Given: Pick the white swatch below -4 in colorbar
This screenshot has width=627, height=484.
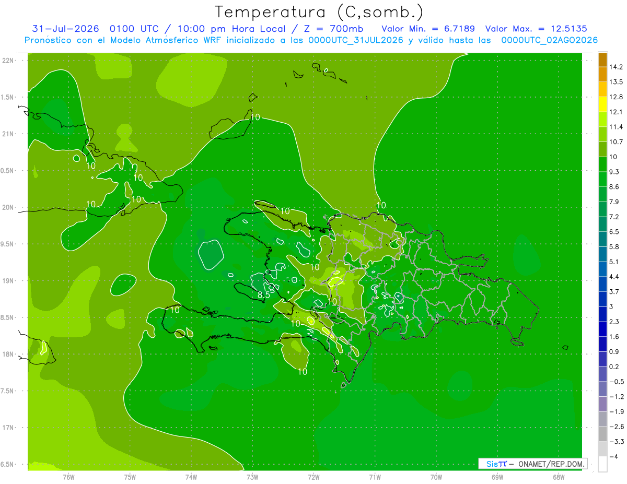Looking at the screenshot, I should [x=602, y=464].
